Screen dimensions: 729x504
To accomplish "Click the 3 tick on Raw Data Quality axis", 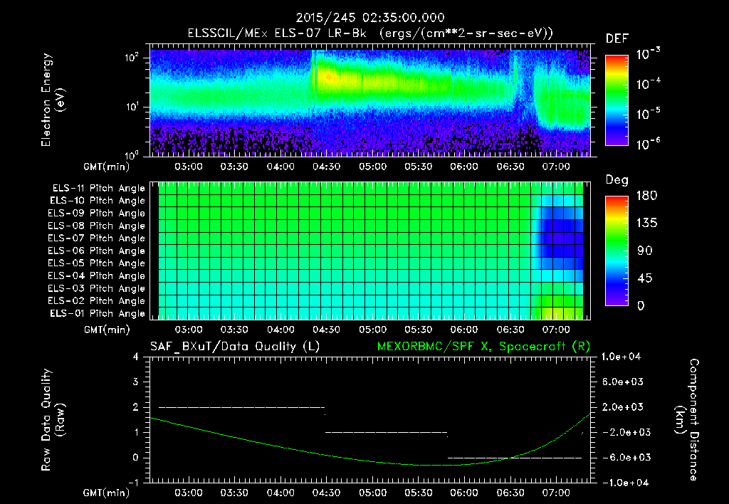I will 136,382.
